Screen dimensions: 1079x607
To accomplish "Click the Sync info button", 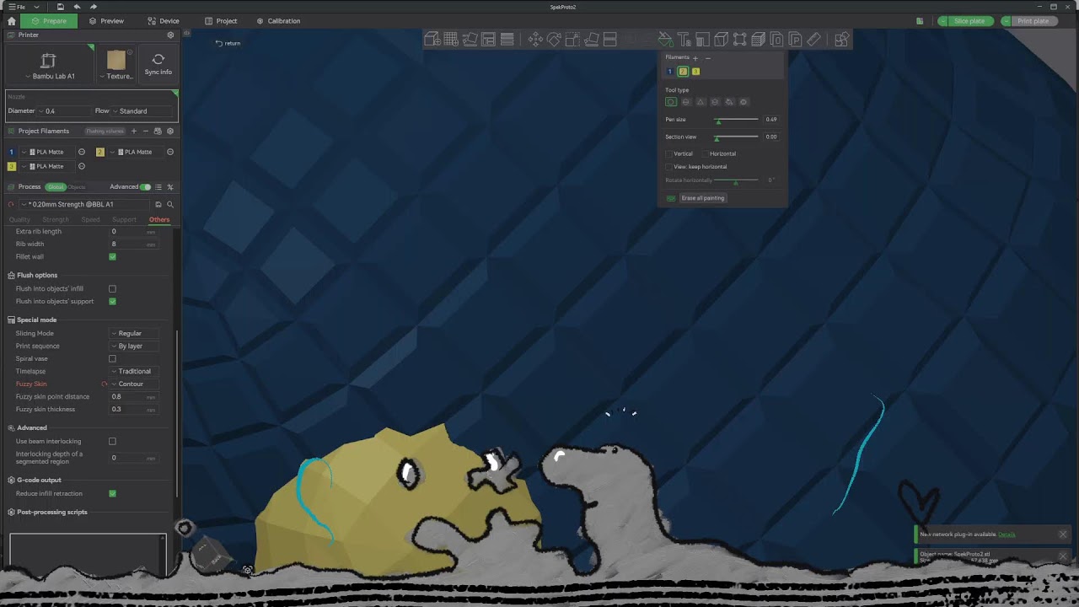I will coord(158,64).
